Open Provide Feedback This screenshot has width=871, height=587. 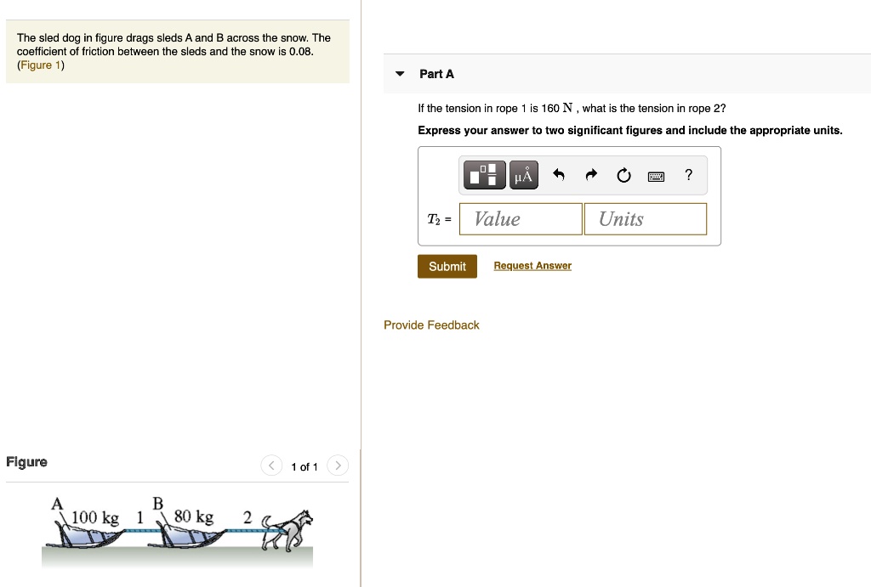pyautogui.click(x=431, y=325)
